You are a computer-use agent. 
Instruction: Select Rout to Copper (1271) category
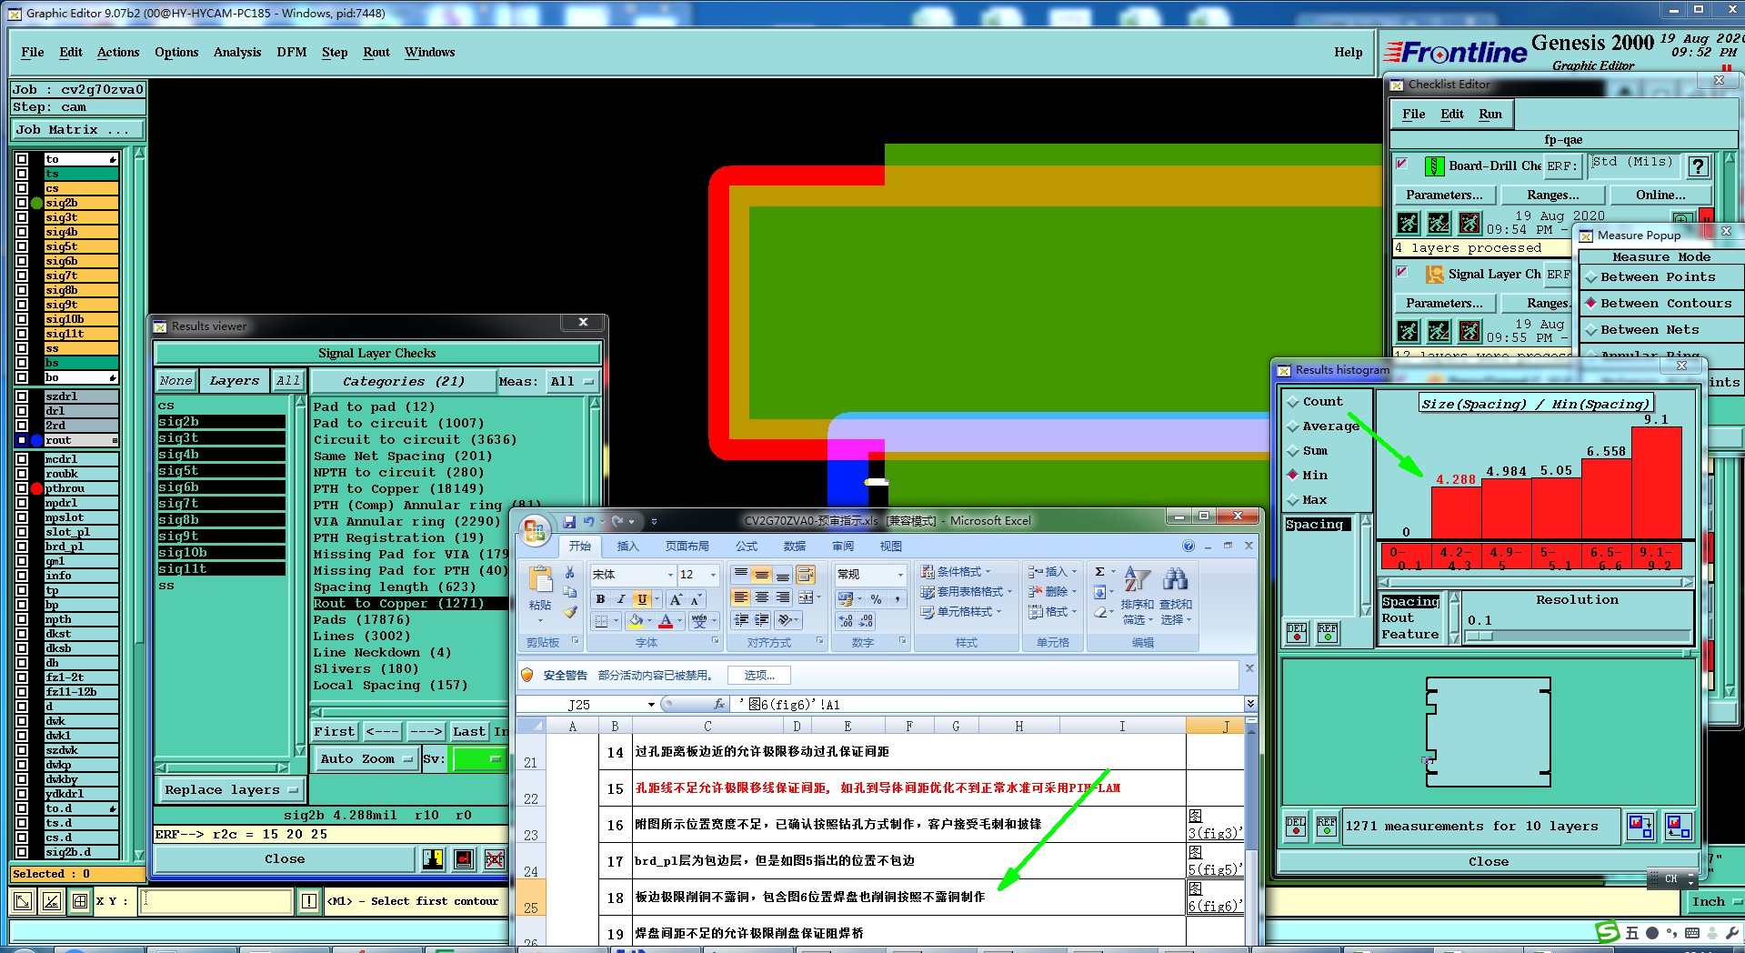(x=409, y=603)
